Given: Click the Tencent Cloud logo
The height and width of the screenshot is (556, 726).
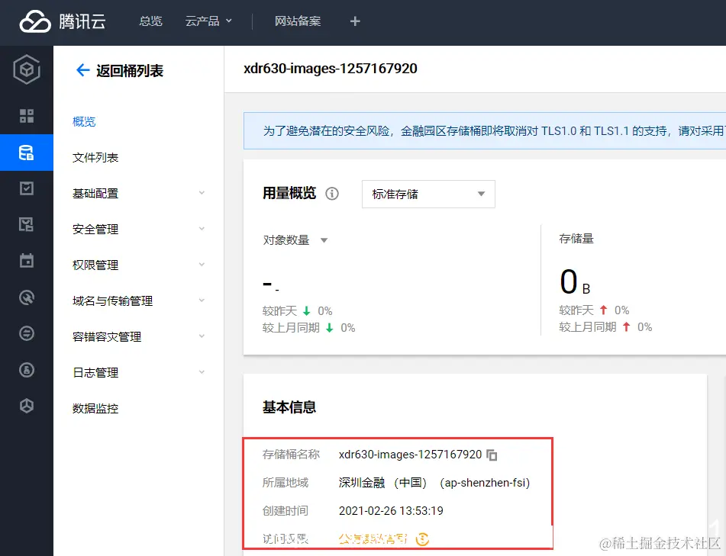Looking at the screenshot, I should coord(62,21).
